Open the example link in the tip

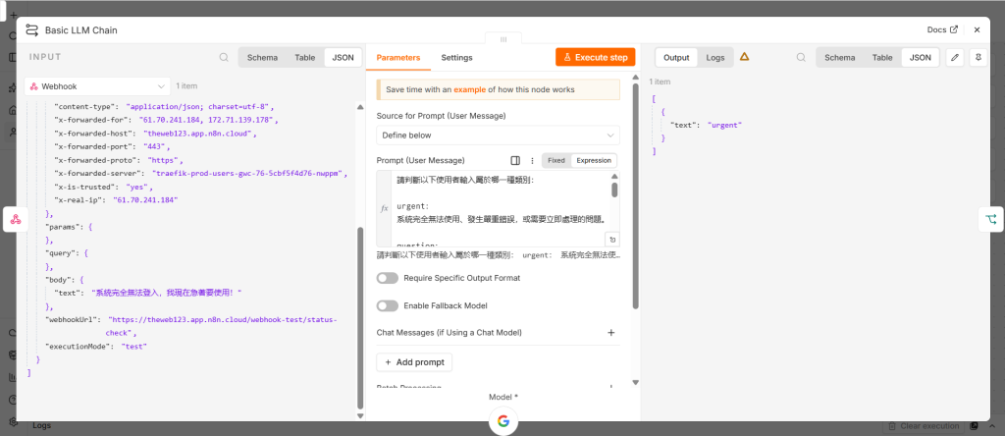tap(469, 89)
